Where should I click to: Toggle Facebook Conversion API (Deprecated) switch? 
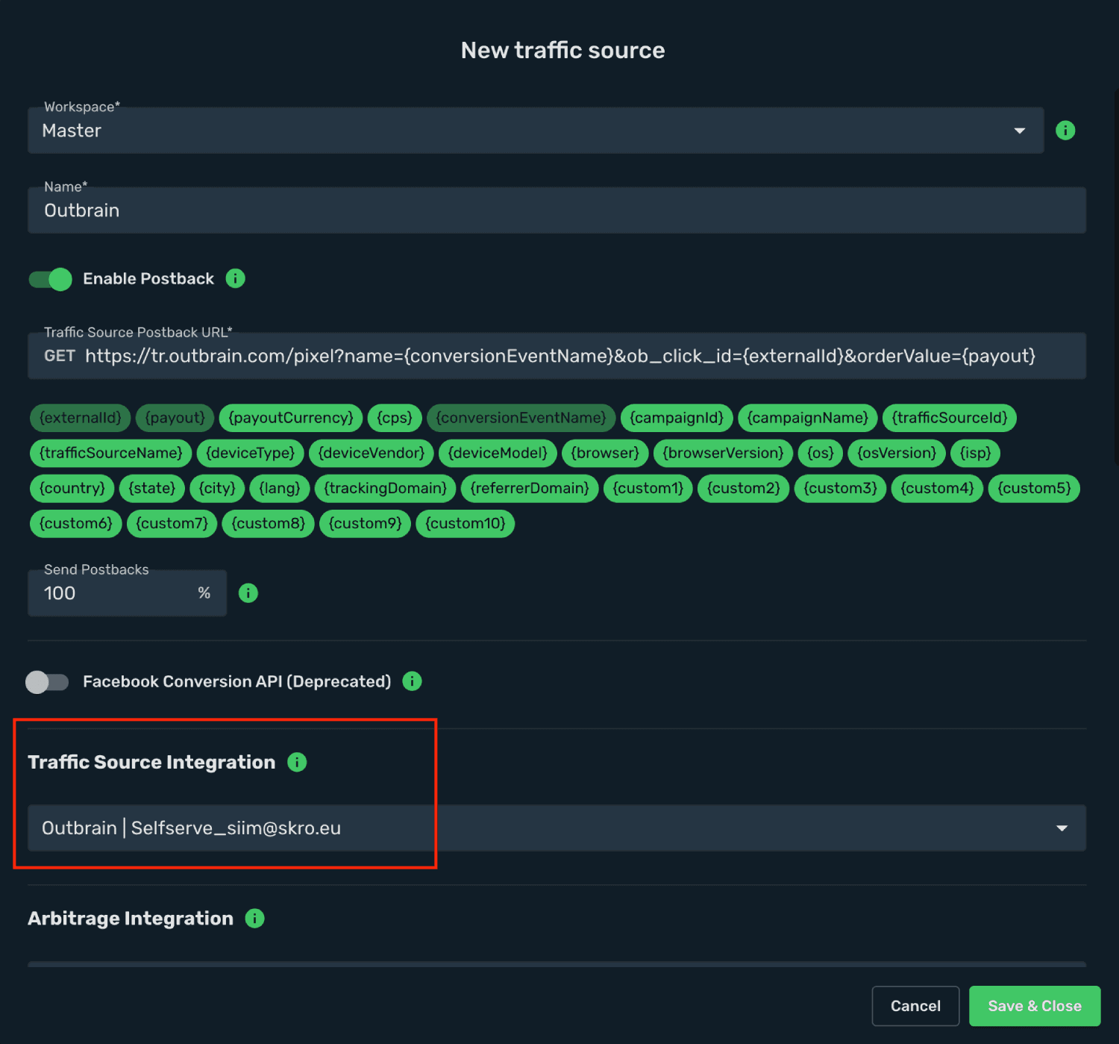tap(47, 682)
